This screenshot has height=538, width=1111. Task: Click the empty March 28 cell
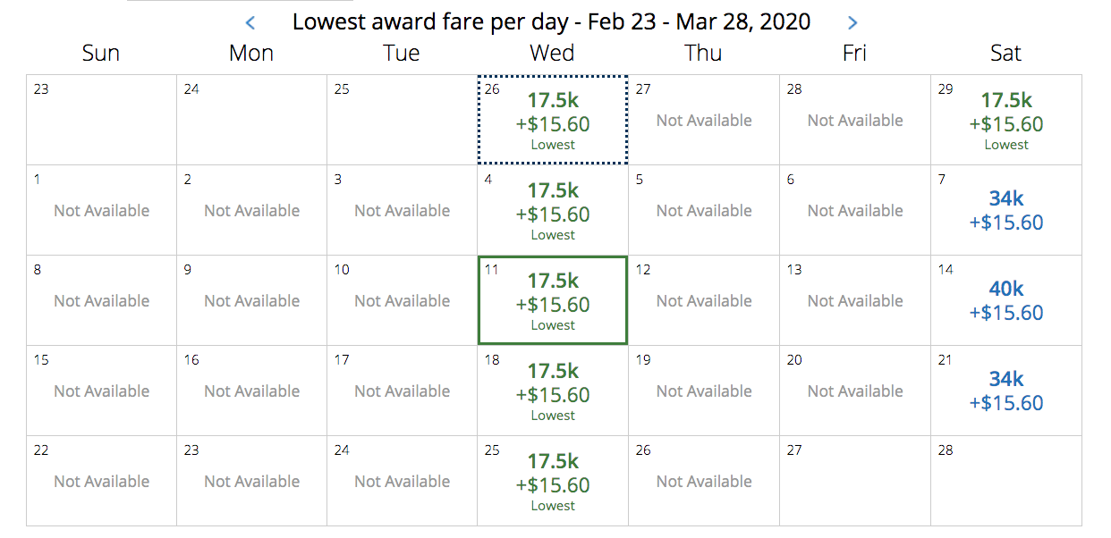click(1006, 482)
